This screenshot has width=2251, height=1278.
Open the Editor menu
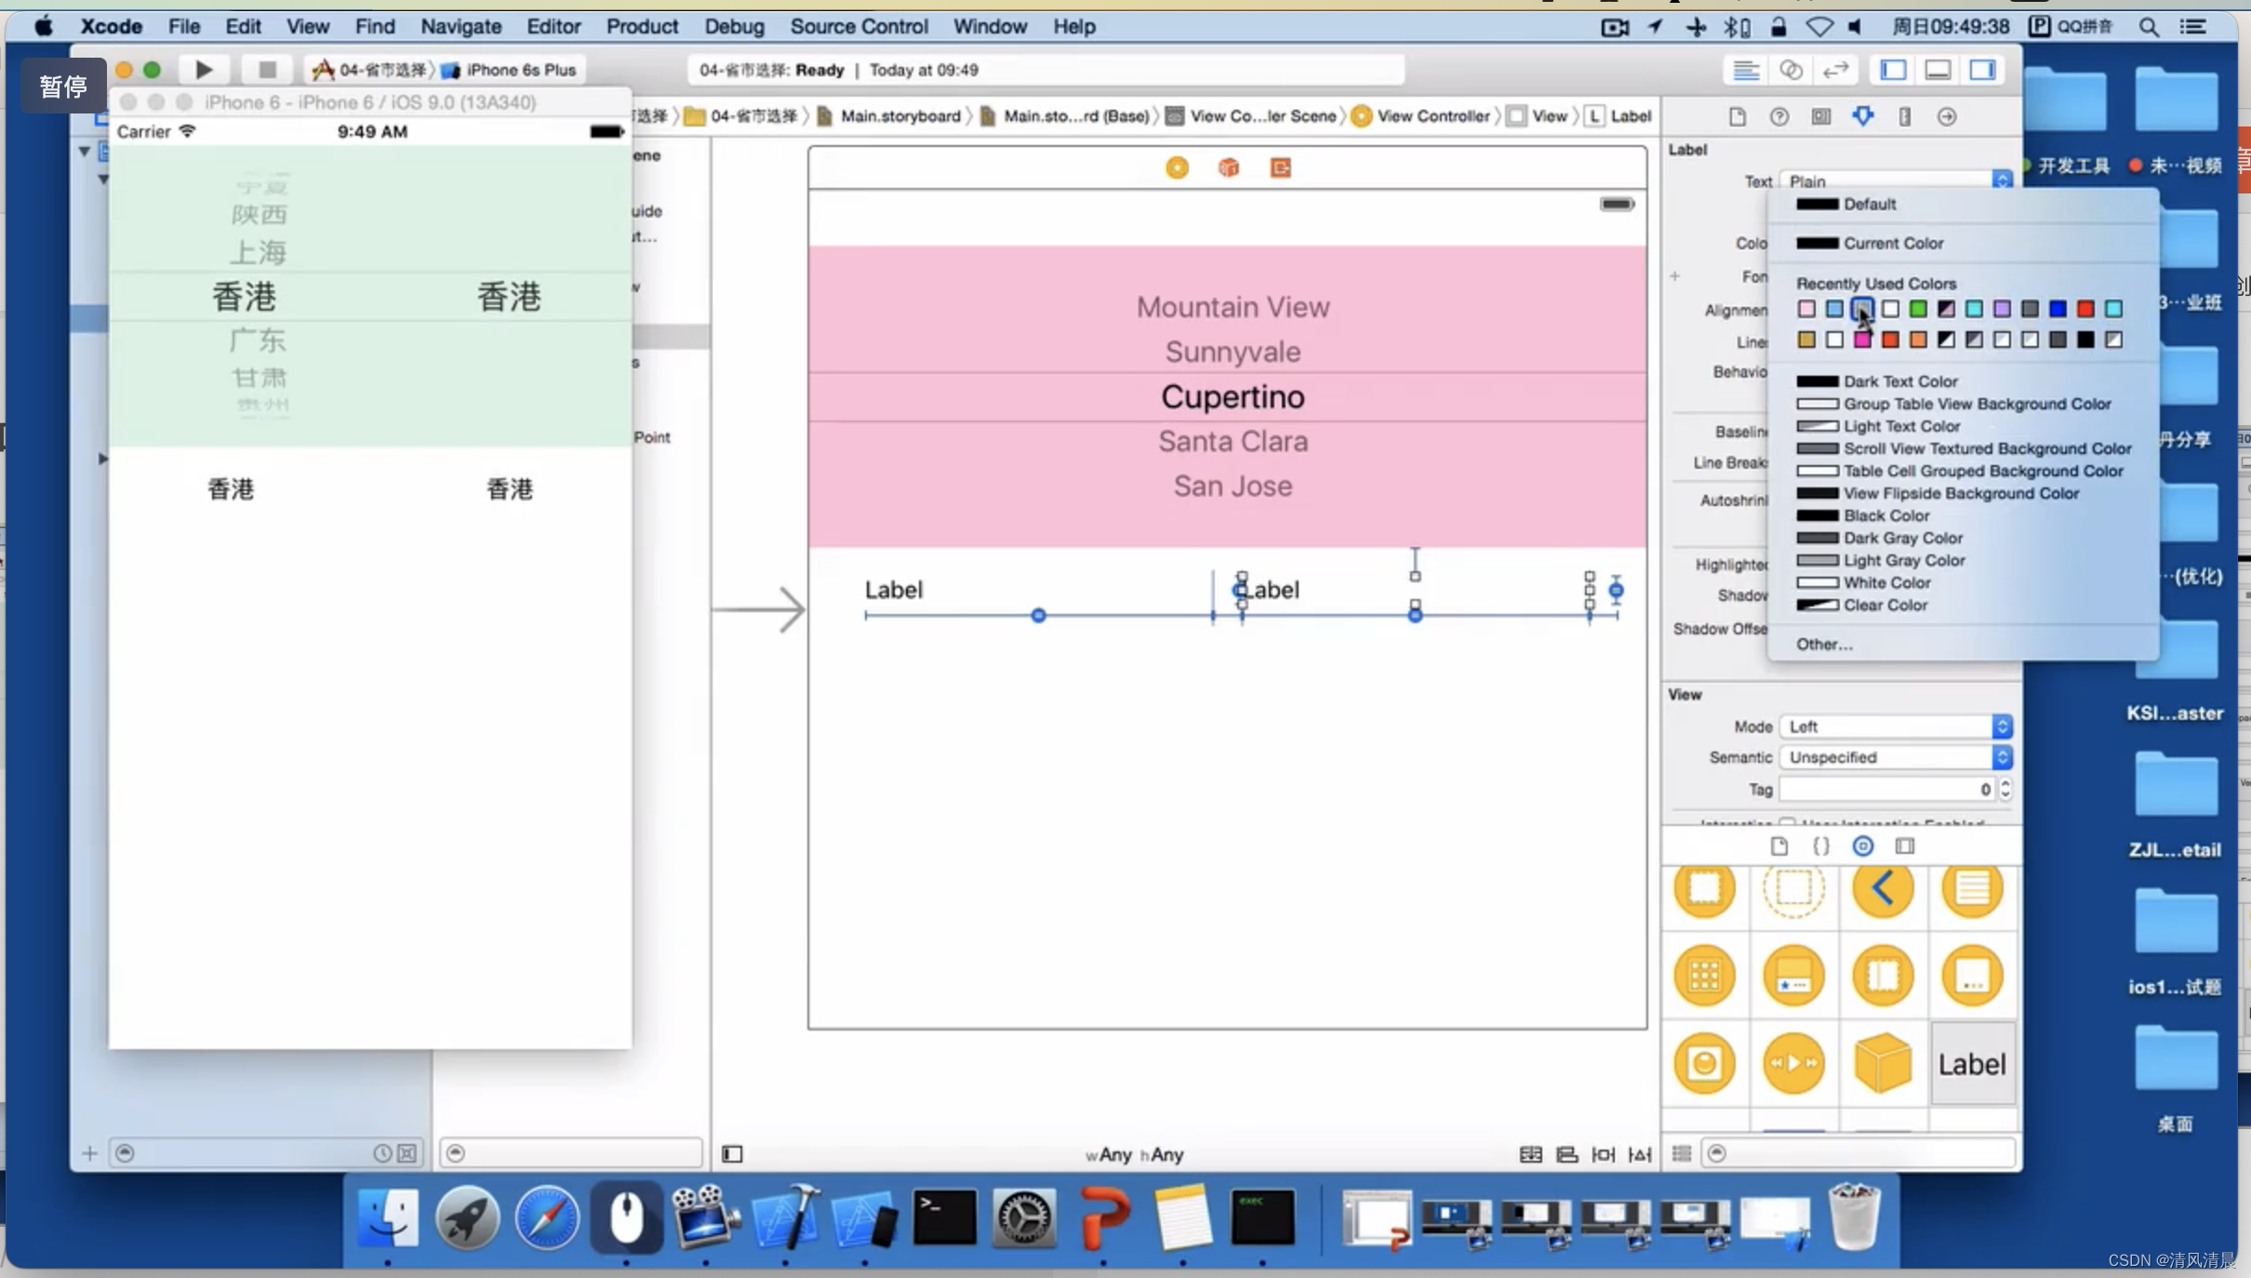click(x=553, y=26)
